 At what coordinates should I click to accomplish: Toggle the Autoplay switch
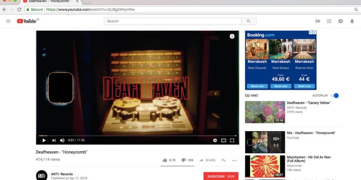point(334,95)
